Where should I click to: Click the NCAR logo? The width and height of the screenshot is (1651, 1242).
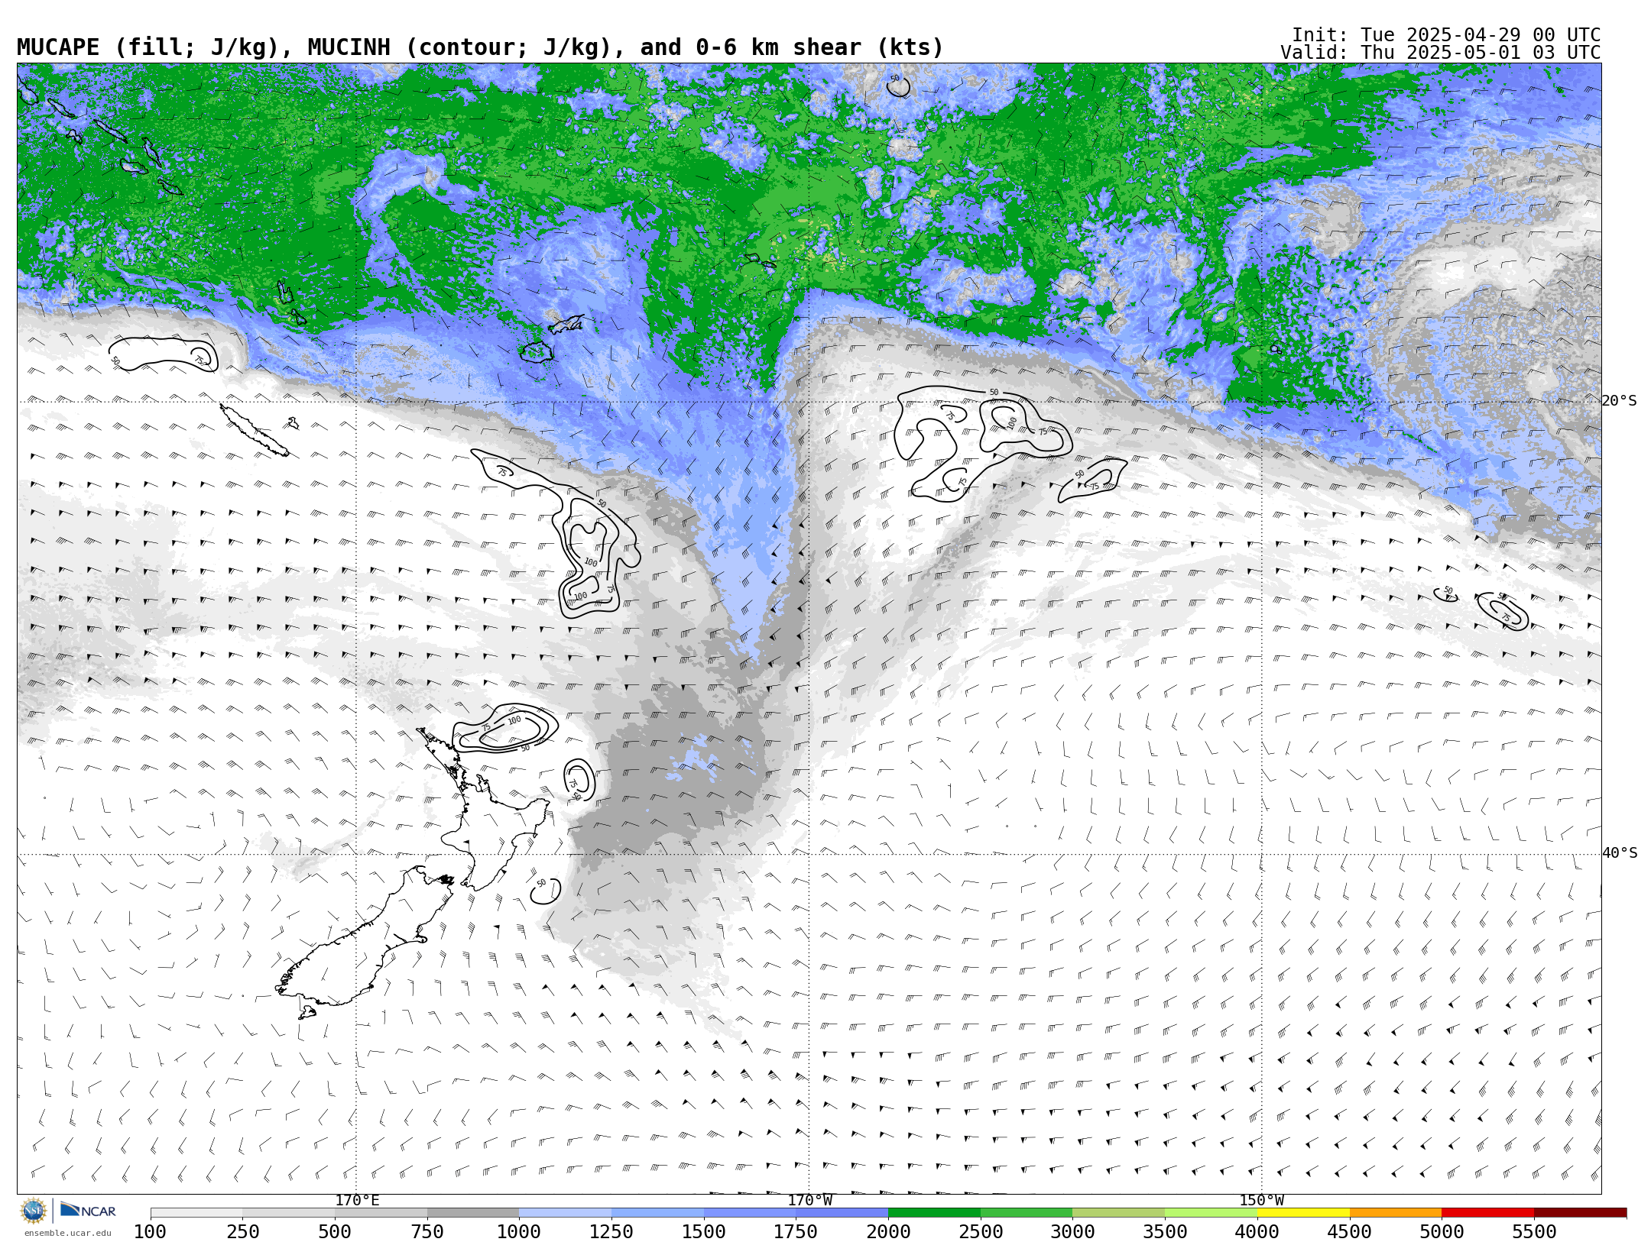click(x=88, y=1211)
